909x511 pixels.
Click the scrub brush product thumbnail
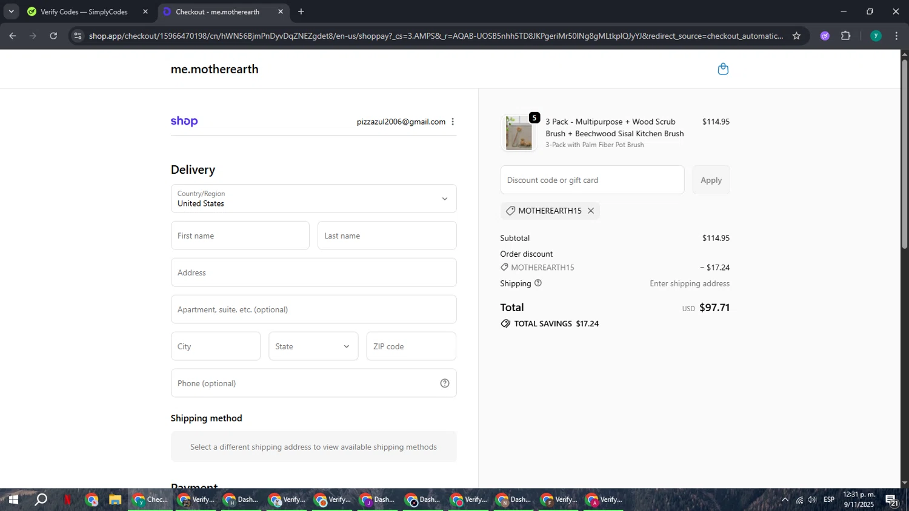pos(519,133)
